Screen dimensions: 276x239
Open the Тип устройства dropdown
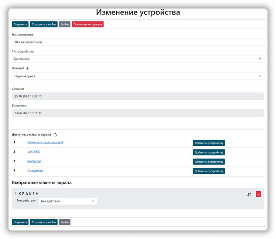point(138,59)
